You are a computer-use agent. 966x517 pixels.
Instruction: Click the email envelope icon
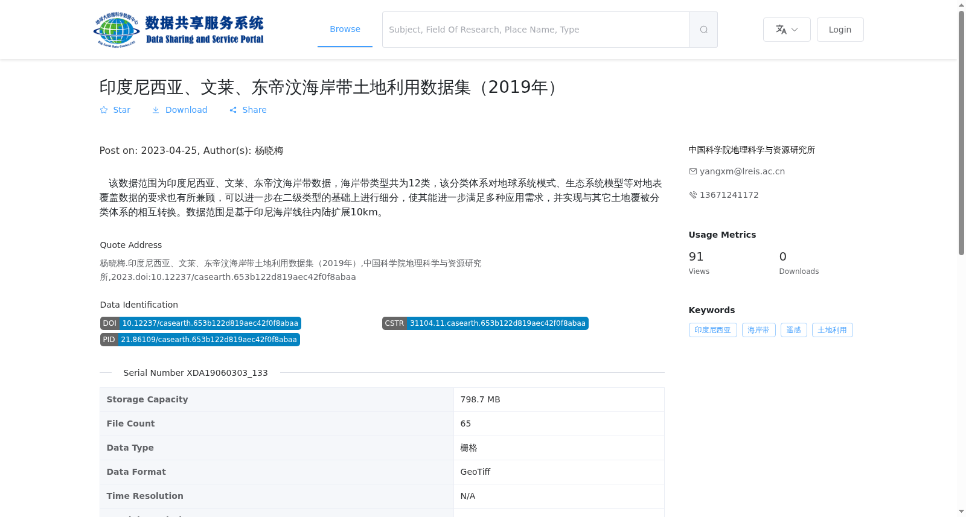click(x=693, y=171)
